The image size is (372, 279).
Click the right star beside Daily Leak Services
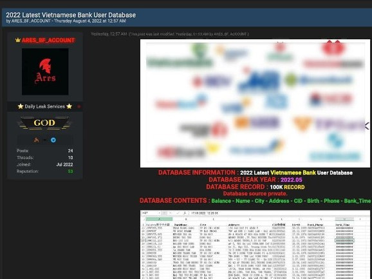tap(70, 106)
